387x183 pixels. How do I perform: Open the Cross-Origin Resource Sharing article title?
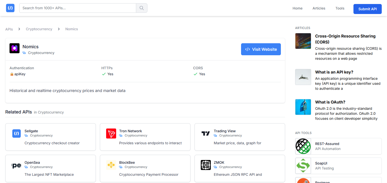coord(345,39)
